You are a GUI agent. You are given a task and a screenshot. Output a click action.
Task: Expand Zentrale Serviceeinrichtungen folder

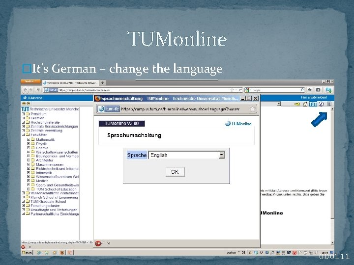[x=23, y=127]
